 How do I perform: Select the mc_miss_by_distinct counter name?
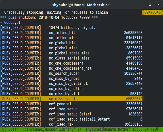click(68, 84)
